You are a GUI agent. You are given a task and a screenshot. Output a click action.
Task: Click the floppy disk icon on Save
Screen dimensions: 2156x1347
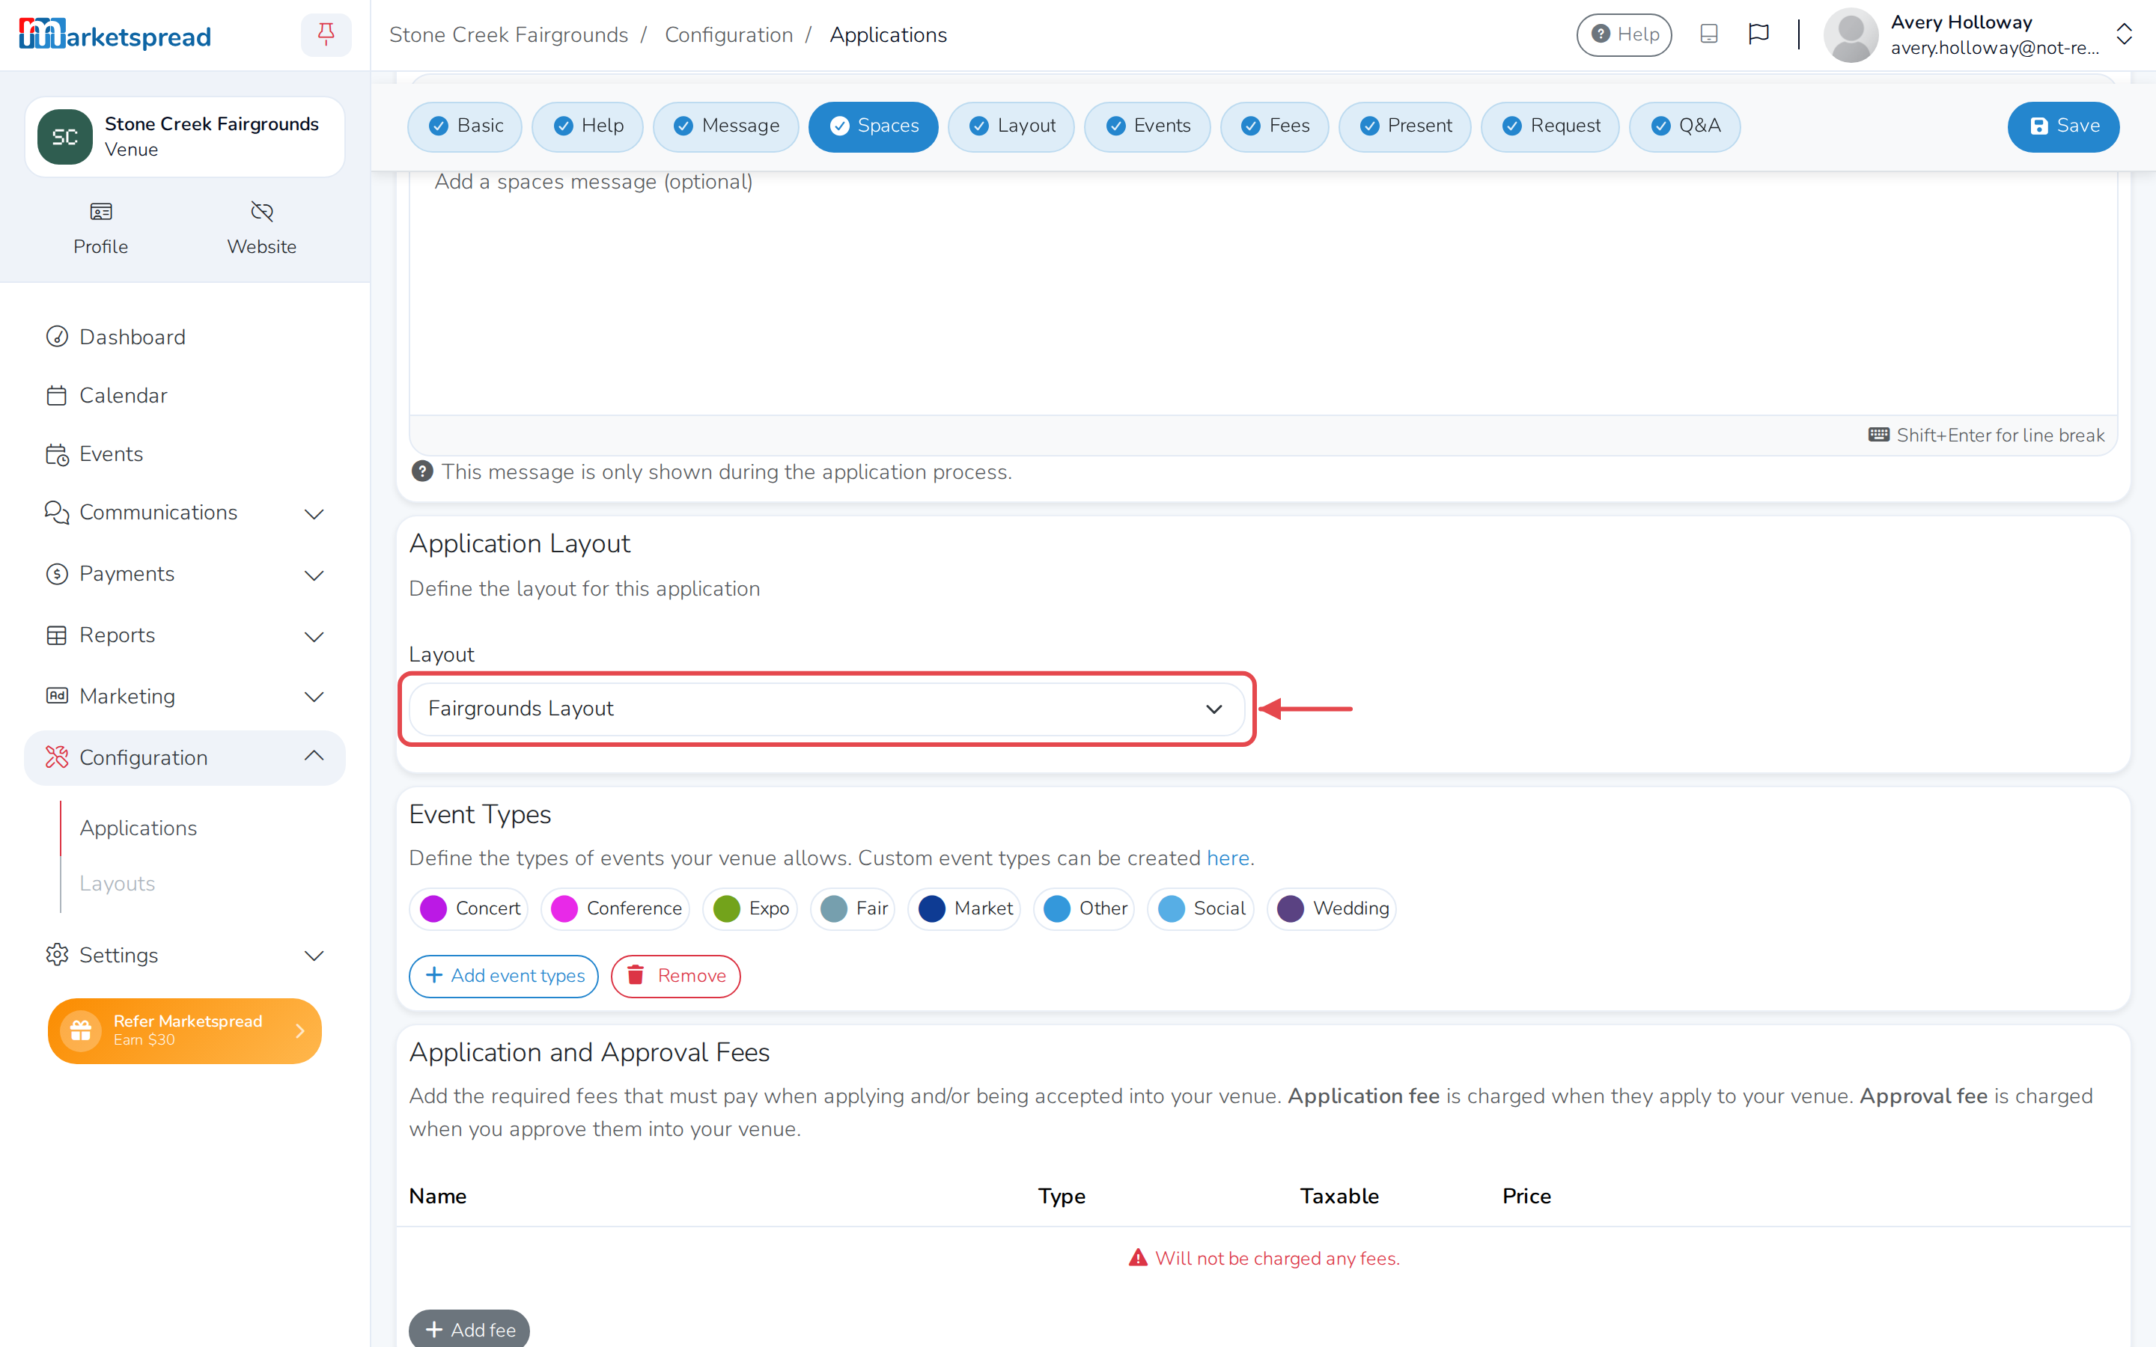(2038, 126)
